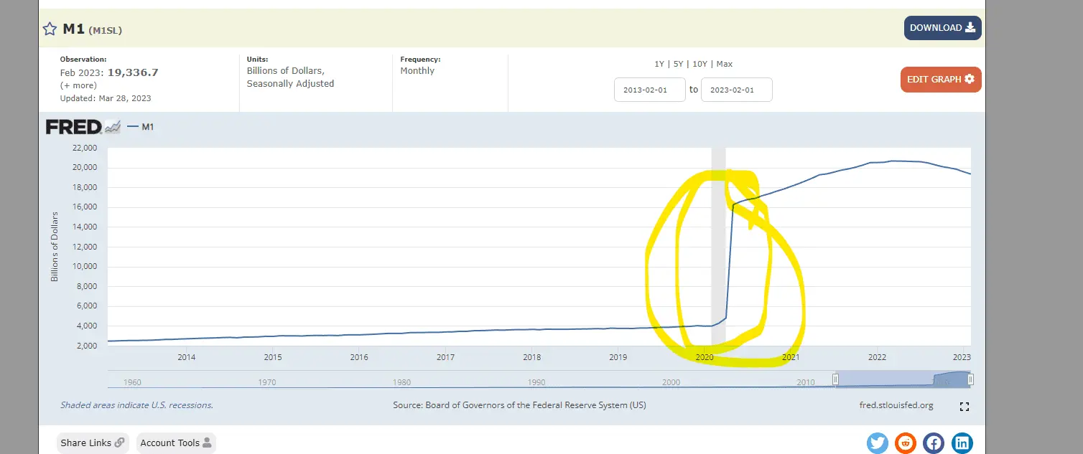This screenshot has height=454, width=1083.
Task: Click the Facebook share icon
Action: click(x=934, y=443)
